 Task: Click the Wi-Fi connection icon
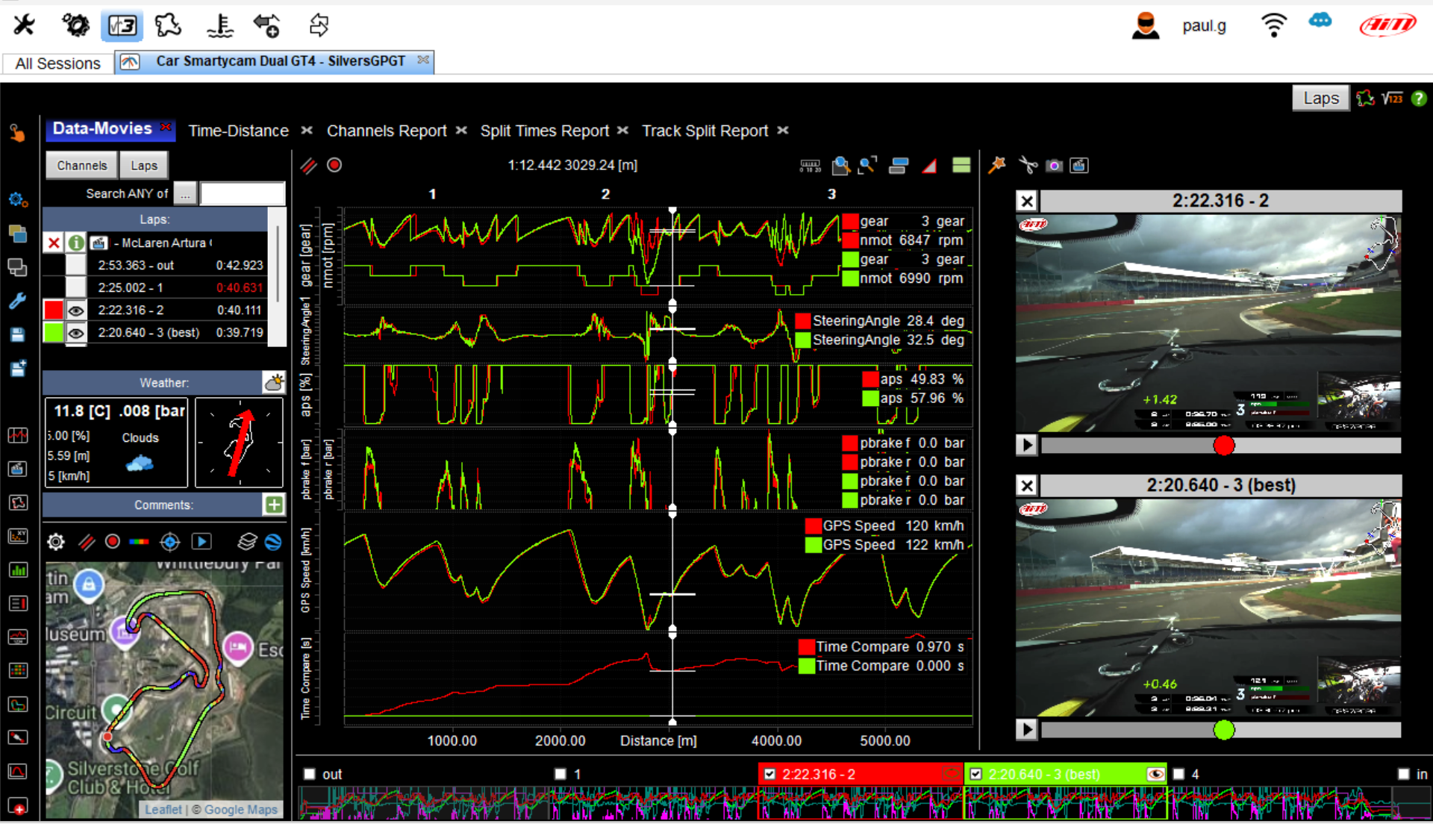(x=1273, y=25)
